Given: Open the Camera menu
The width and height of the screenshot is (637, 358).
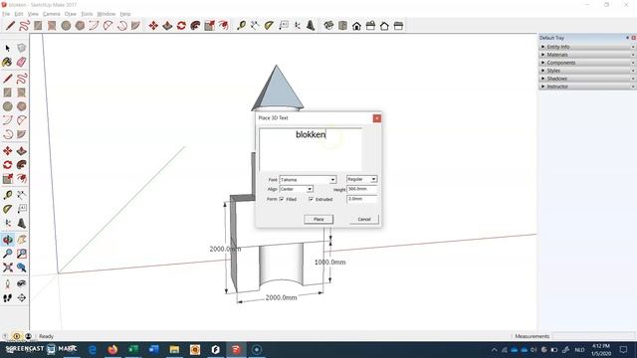Looking at the screenshot, I should click(x=51, y=14).
